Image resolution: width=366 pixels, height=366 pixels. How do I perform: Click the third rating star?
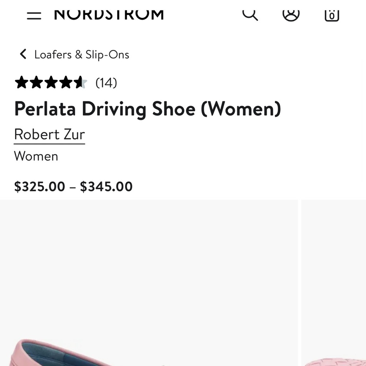pos(51,83)
